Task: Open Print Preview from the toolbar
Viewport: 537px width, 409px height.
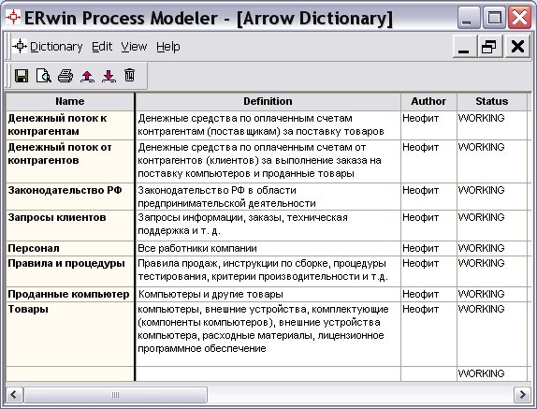Action: coord(43,76)
